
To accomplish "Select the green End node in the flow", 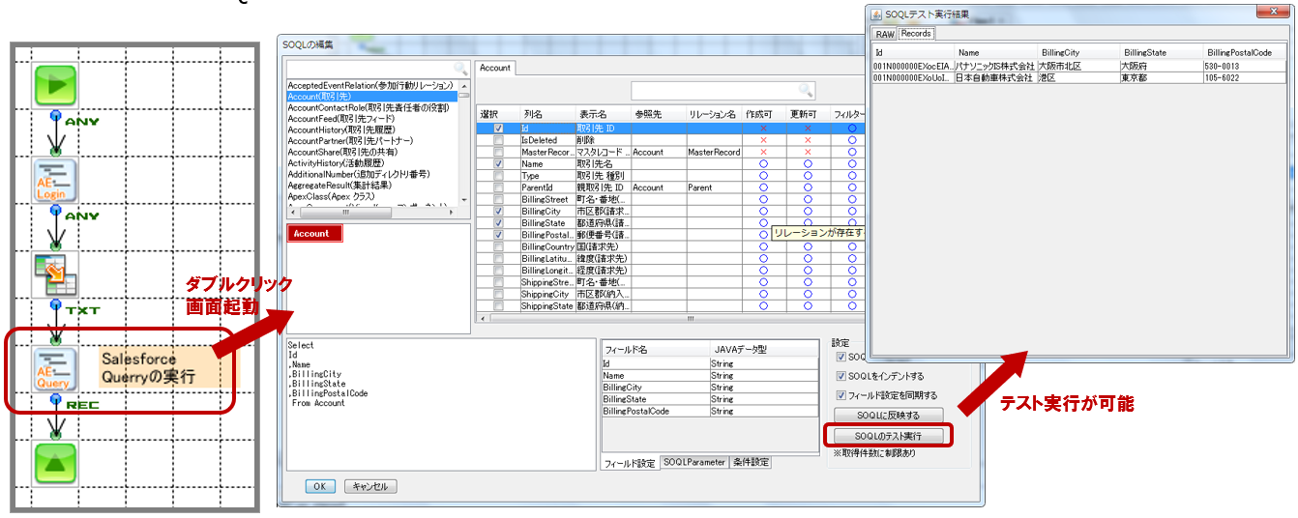I will point(55,464).
